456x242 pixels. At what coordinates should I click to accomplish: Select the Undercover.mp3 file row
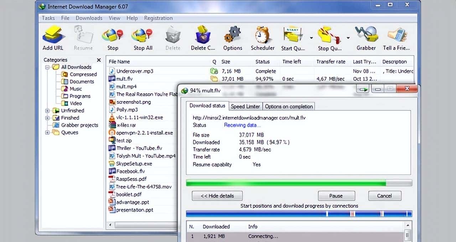[135, 71]
